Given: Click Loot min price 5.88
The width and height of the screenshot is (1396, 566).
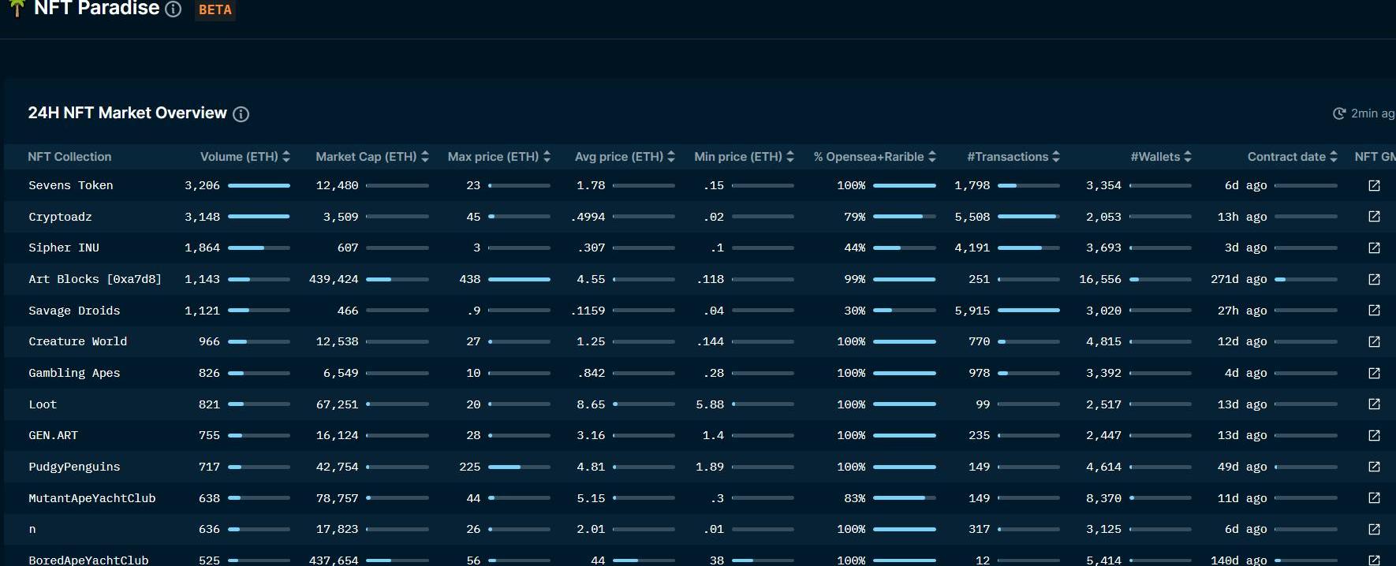Looking at the screenshot, I should (710, 404).
